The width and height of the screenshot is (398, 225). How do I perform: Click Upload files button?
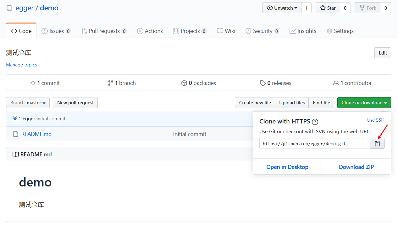pos(292,103)
